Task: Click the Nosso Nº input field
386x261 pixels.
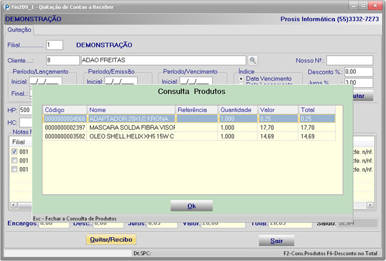Action: tap(349, 60)
